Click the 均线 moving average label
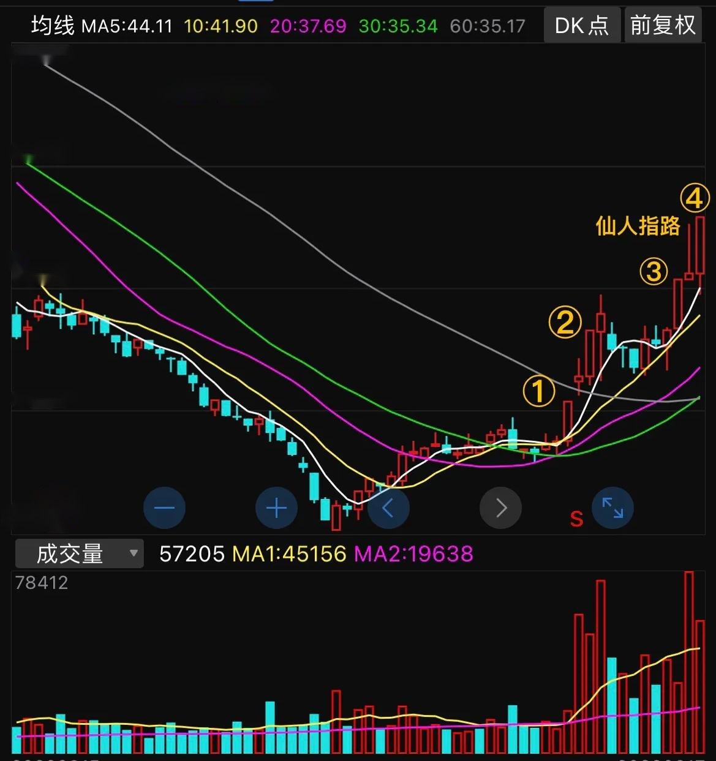716x761 pixels. (55, 25)
